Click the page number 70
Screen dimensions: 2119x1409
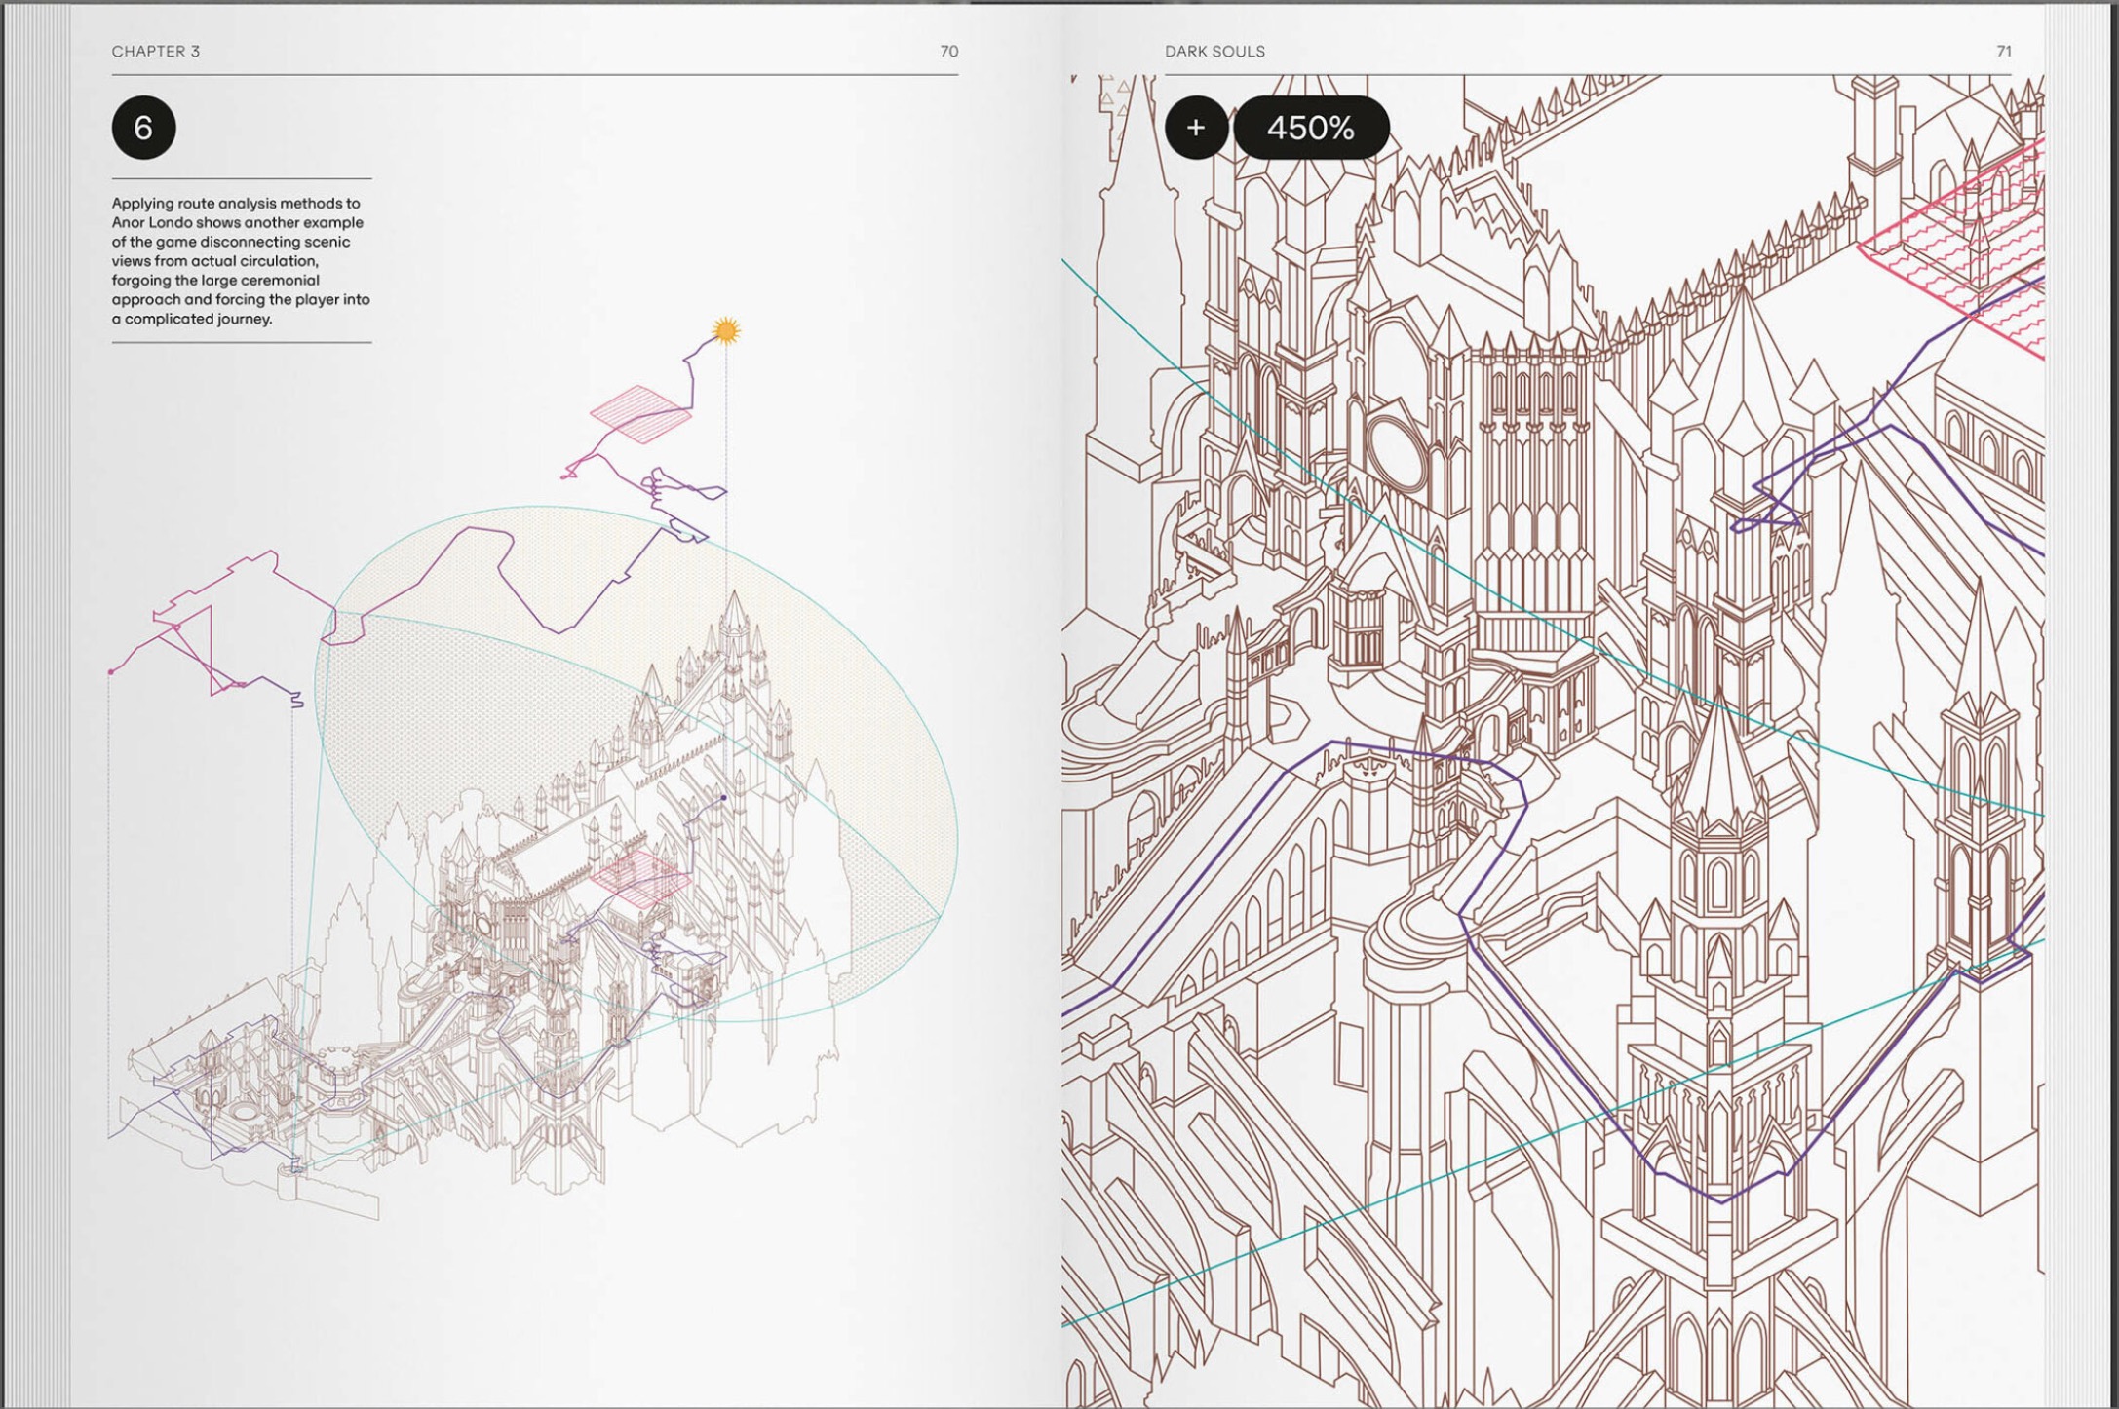pyautogui.click(x=948, y=52)
